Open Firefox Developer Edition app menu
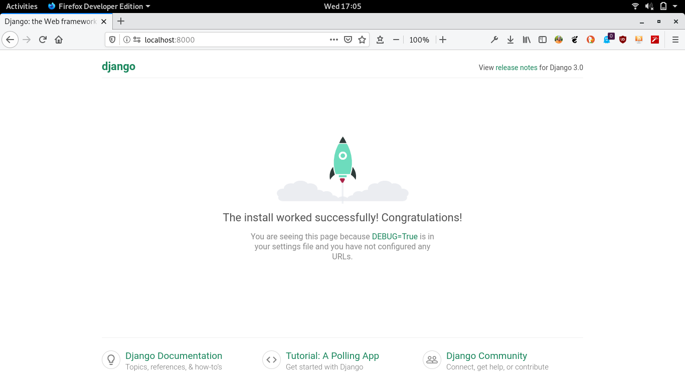 (x=99, y=7)
